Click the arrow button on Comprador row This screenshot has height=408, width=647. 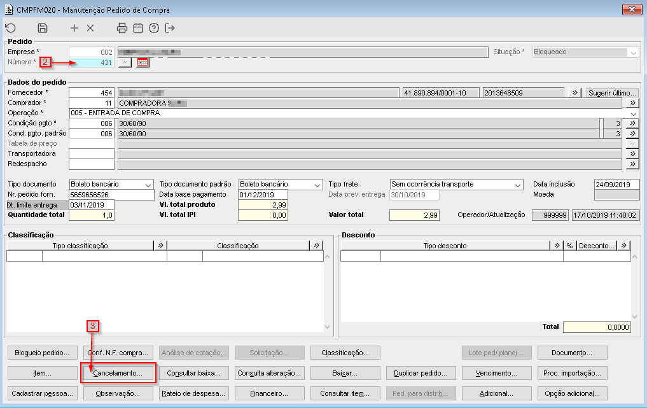tap(632, 103)
